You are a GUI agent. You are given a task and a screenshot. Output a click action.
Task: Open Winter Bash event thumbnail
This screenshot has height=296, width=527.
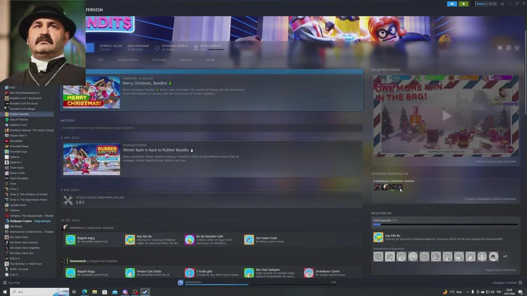(91, 159)
